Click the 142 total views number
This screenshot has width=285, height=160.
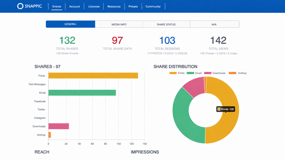click(218, 40)
